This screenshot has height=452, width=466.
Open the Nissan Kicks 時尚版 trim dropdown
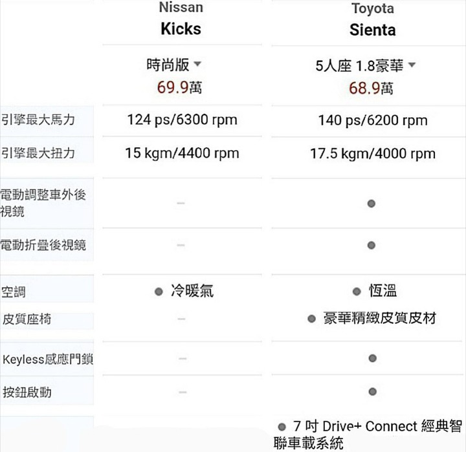point(174,65)
